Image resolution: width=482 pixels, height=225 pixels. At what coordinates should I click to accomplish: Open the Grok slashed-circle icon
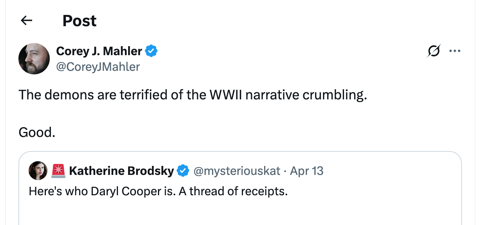434,51
